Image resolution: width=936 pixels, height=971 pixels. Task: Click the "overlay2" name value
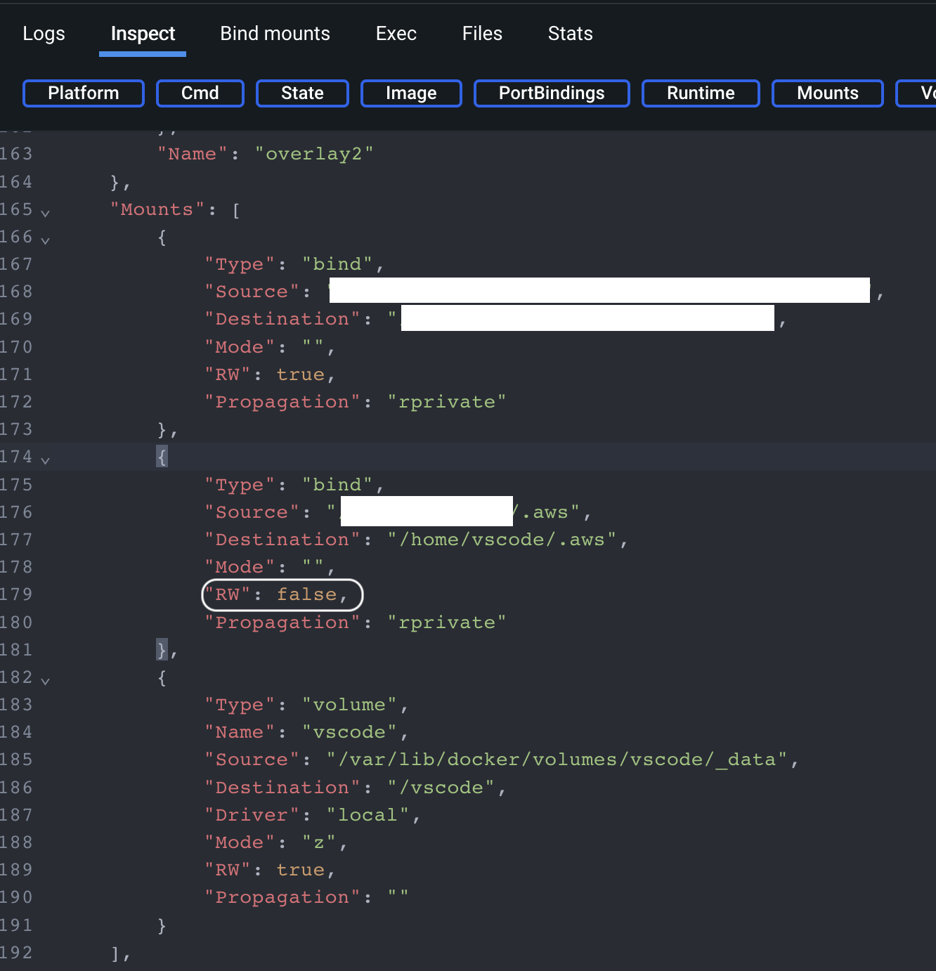tap(314, 154)
